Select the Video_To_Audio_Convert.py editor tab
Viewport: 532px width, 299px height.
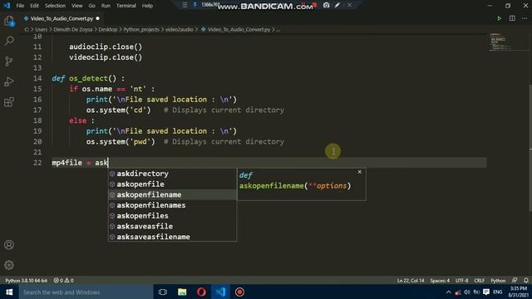(62, 18)
